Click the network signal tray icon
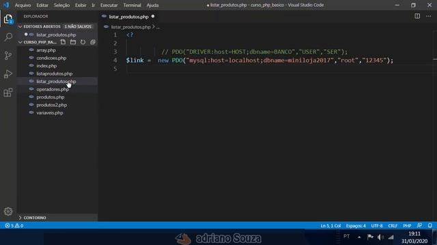 tap(391, 237)
